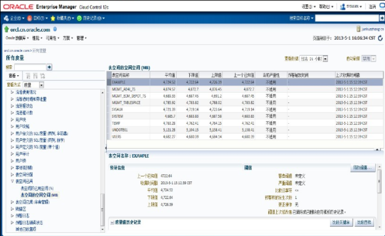385x236 pixels.
Task: Collapse the 度量值历史记录 section
Action: (112, 222)
